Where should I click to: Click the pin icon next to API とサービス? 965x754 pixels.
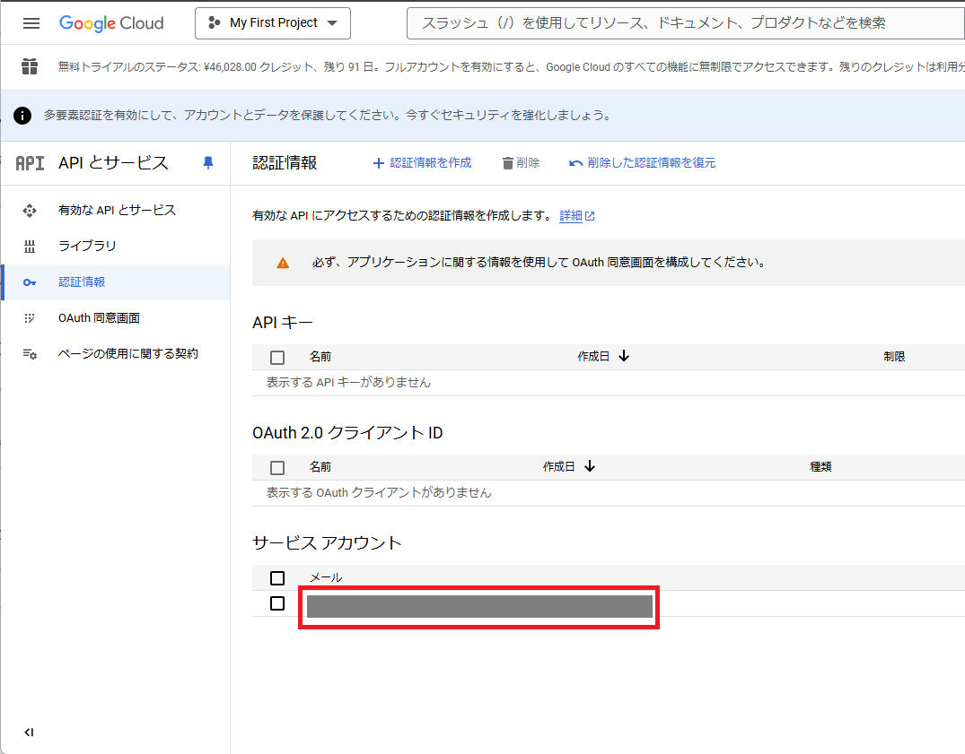click(x=208, y=163)
